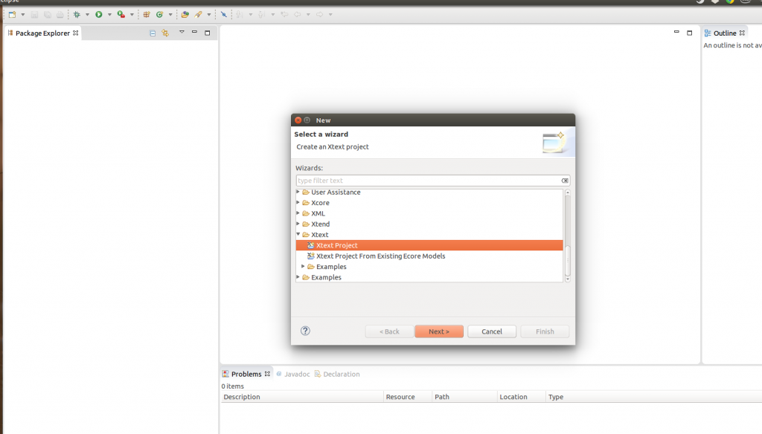Viewport: 762px width, 434px height.
Task: Maximize the editor area
Action: [x=690, y=33]
